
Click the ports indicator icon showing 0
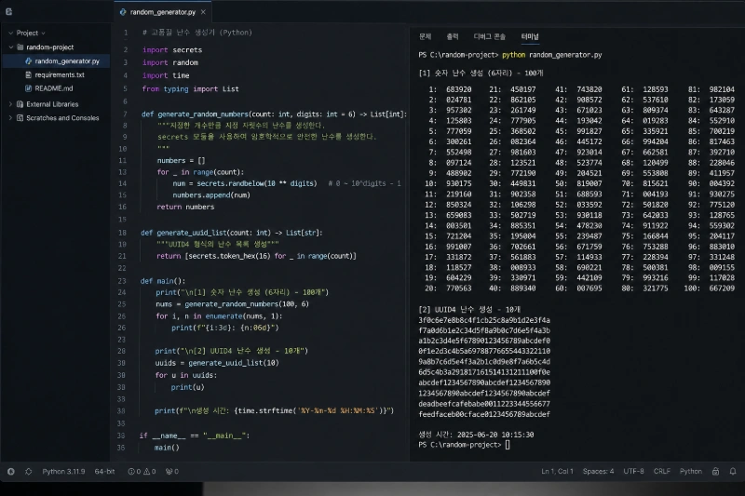pos(169,472)
